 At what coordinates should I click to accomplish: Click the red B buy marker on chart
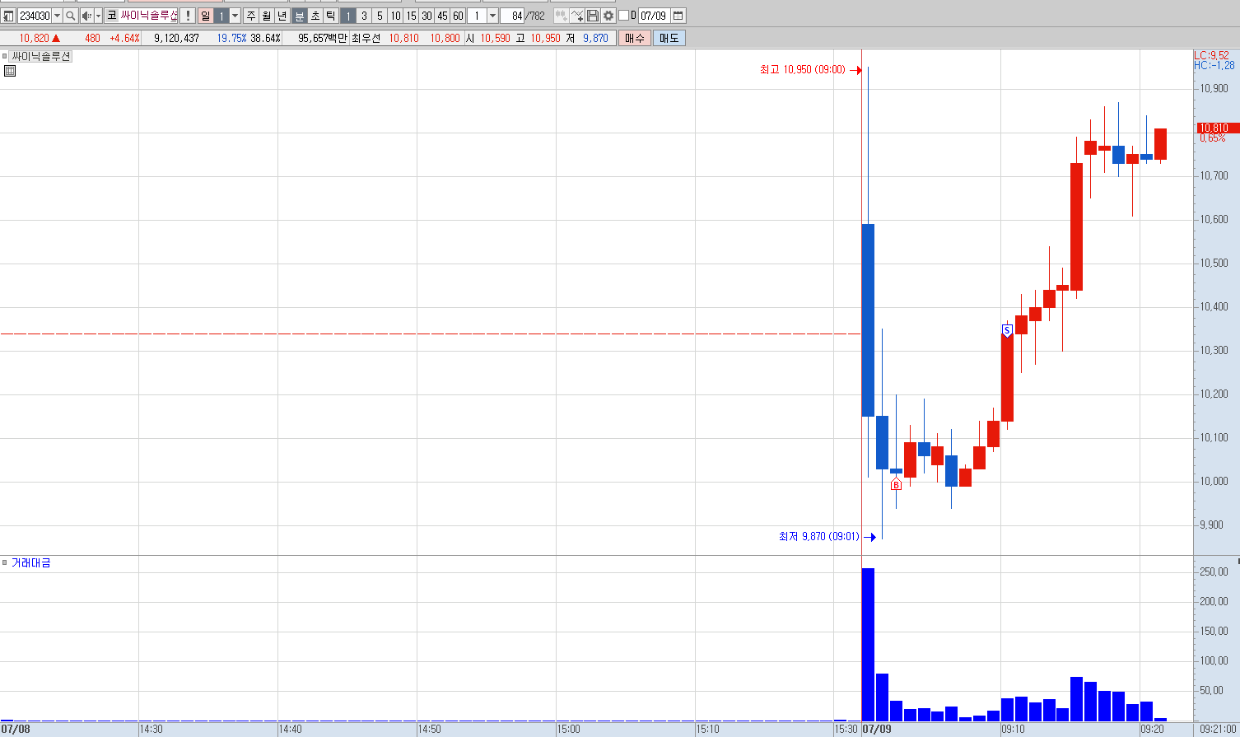pyautogui.click(x=897, y=485)
